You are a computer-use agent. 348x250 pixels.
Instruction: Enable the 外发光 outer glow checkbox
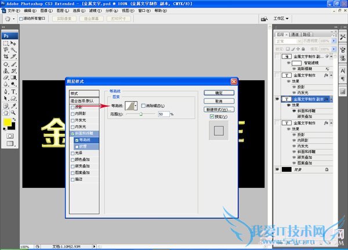(x=72, y=121)
